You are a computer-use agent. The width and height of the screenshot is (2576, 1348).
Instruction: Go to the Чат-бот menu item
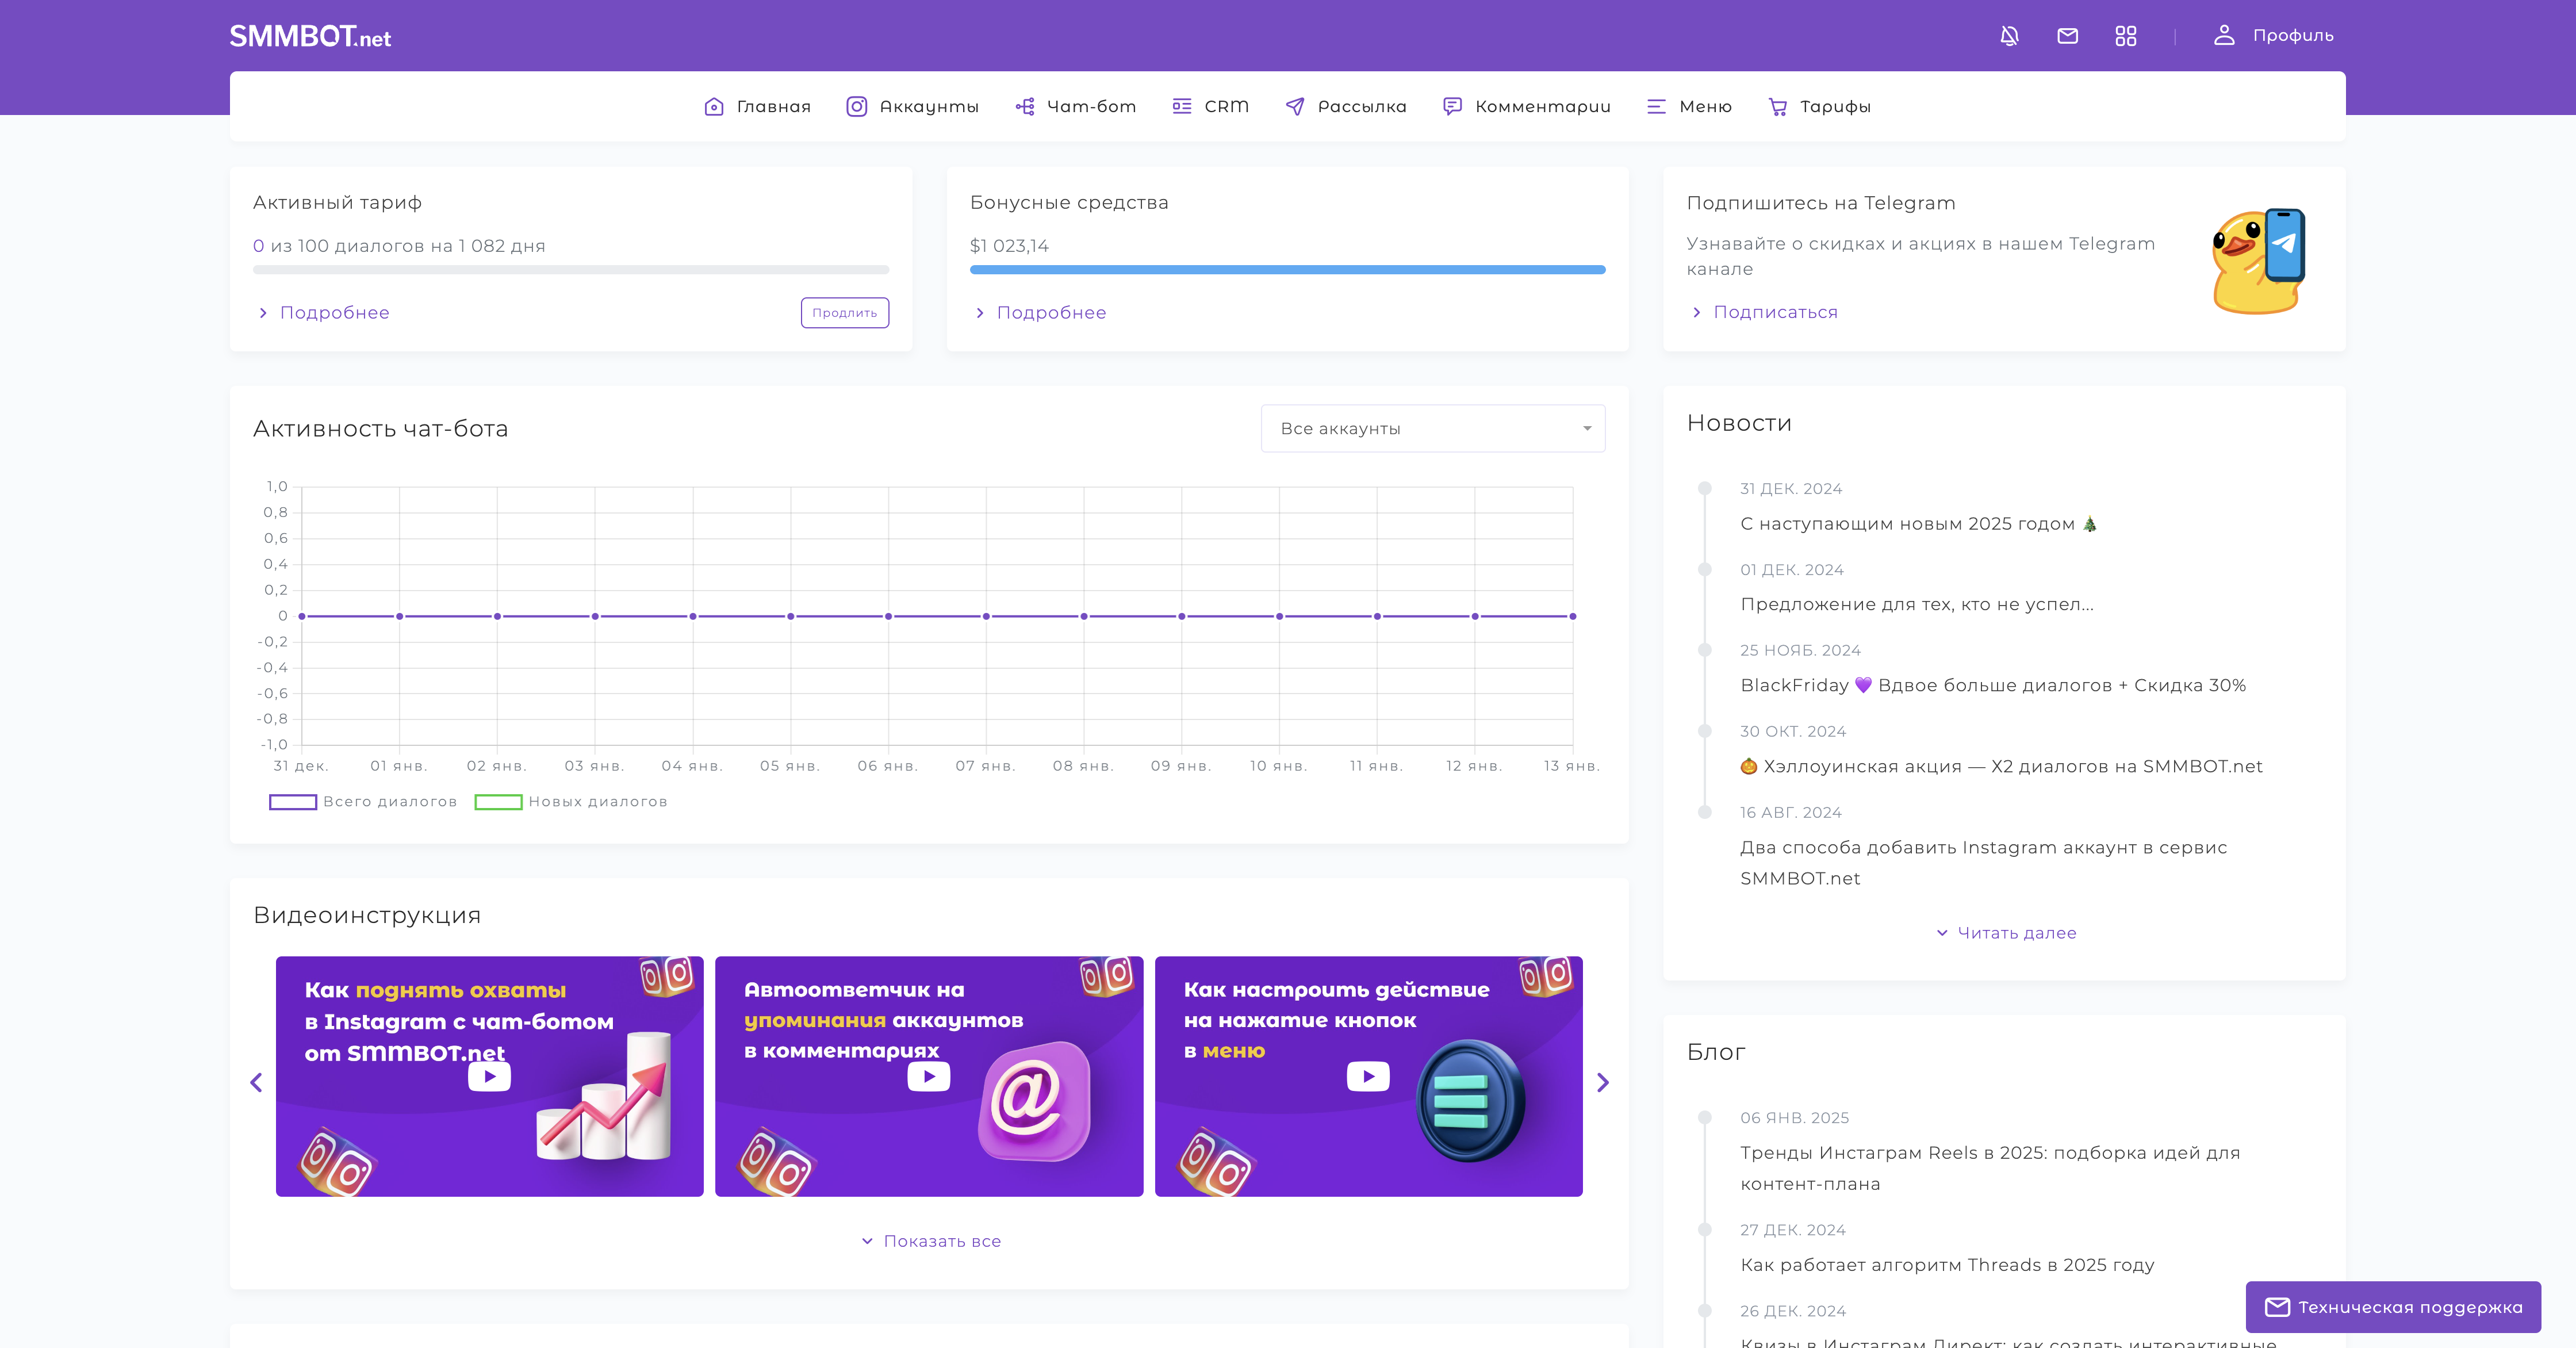tap(1076, 107)
